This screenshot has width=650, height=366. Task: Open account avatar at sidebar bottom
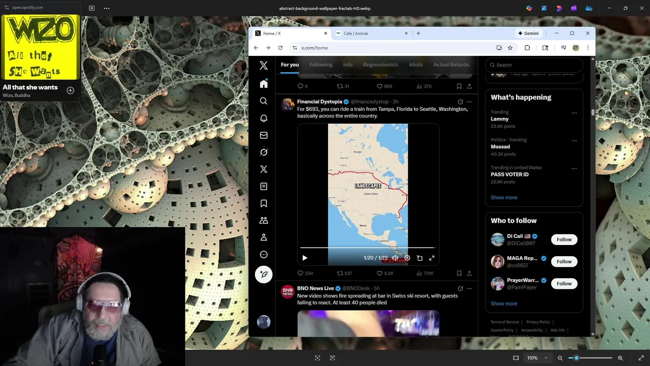coord(264,322)
